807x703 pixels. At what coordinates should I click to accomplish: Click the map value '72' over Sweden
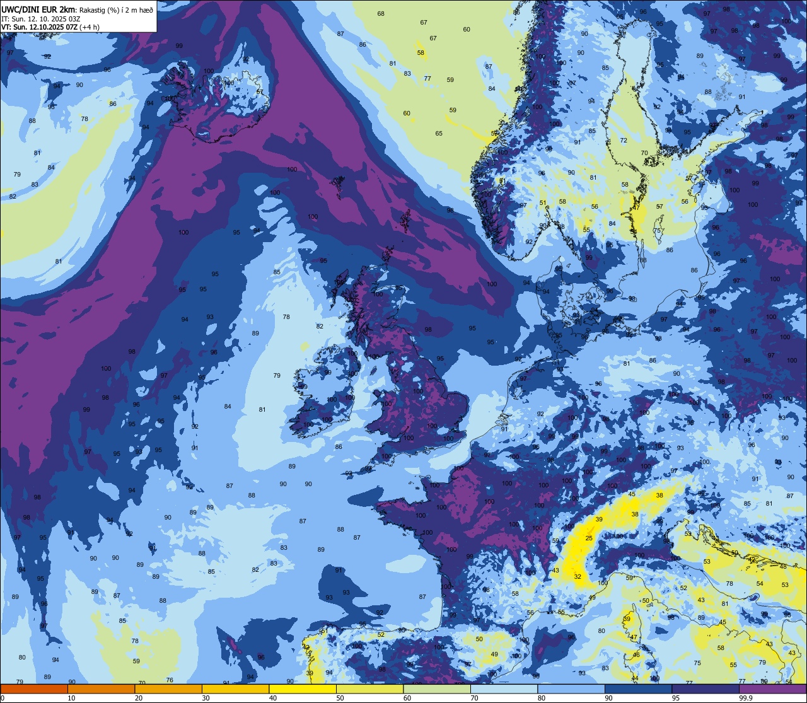click(x=624, y=141)
